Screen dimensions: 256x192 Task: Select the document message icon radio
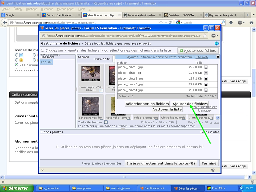(x=16, y=55)
